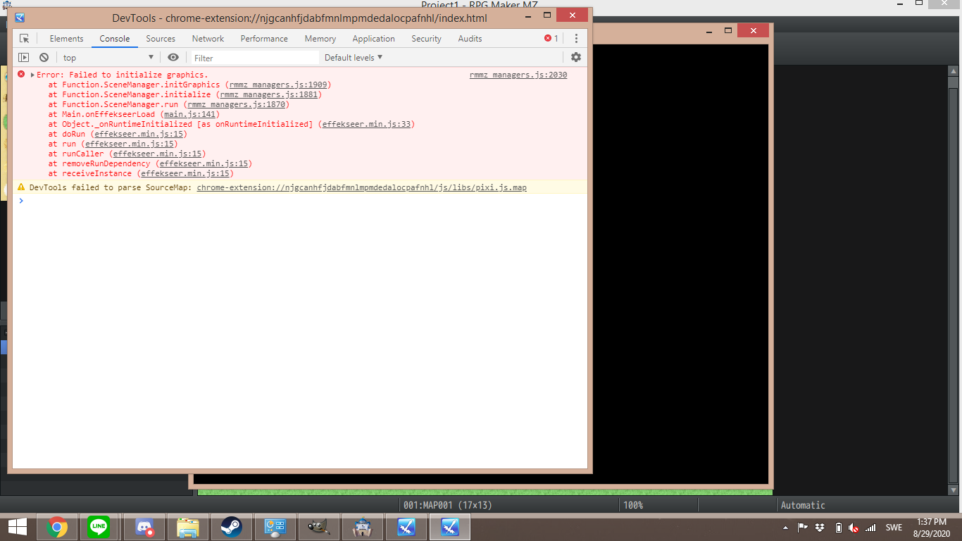Open GIMP from the taskbar
Image resolution: width=962 pixels, height=541 pixels.
coord(318,527)
